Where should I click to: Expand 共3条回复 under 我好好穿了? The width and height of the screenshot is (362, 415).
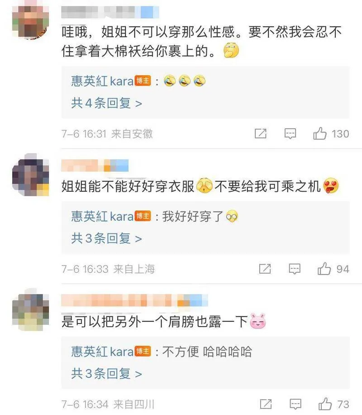click(107, 238)
